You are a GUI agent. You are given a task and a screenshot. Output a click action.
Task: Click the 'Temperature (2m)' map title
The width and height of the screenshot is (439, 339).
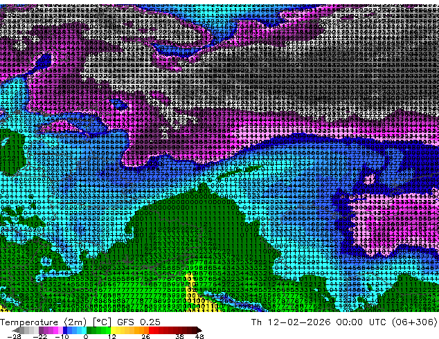point(43,322)
